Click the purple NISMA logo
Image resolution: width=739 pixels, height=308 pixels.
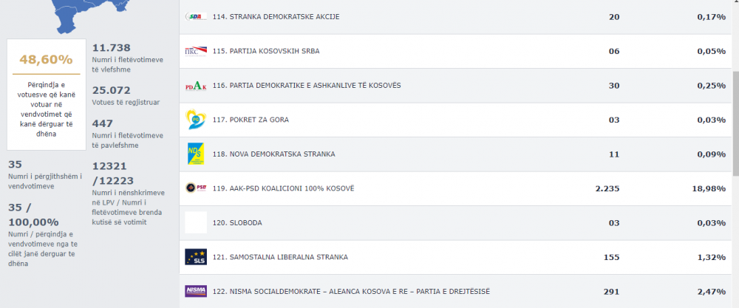click(196, 291)
